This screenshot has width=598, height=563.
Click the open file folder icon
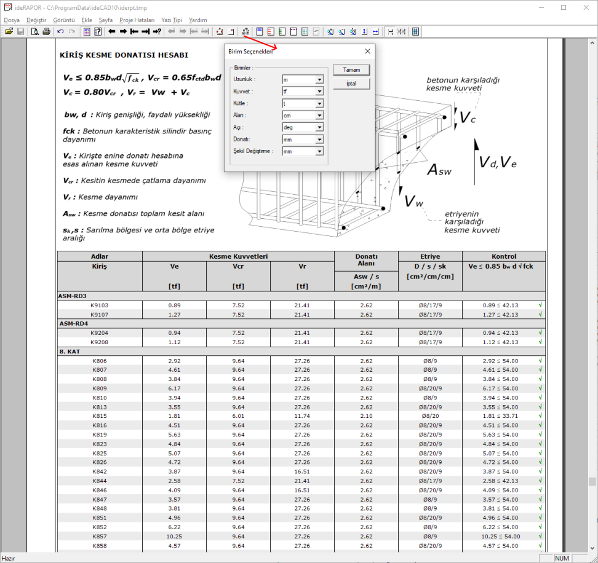[x=9, y=31]
